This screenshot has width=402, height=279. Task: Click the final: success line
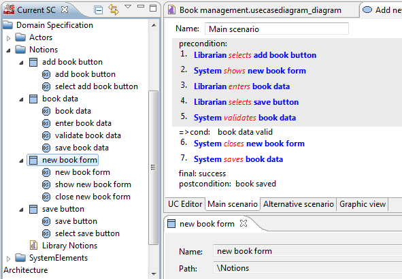click(202, 174)
